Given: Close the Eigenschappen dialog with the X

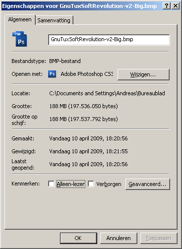Looking at the screenshot, I should pyautogui.click(x=176, y=6).
